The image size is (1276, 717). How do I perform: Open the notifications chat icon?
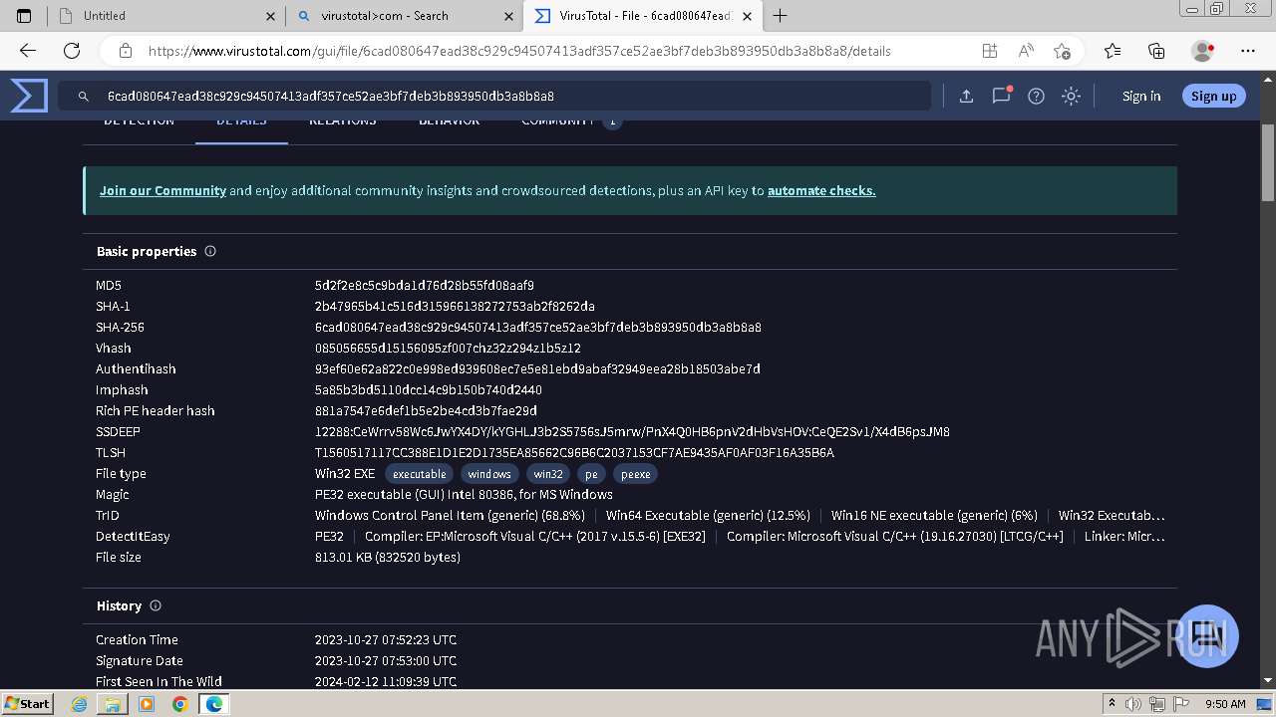1001,96
